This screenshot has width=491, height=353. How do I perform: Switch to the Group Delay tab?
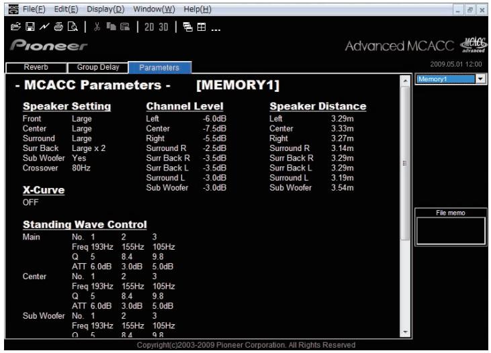(98, 67)
